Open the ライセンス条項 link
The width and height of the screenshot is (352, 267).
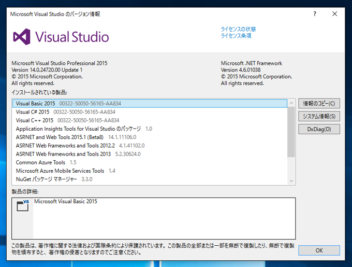(236, 36)
